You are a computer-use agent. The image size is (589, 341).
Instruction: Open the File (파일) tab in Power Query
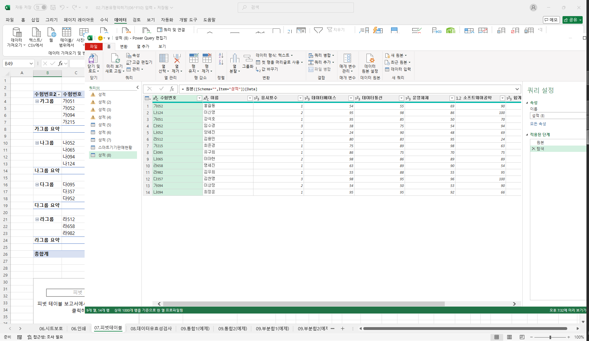tap(94, 46)
